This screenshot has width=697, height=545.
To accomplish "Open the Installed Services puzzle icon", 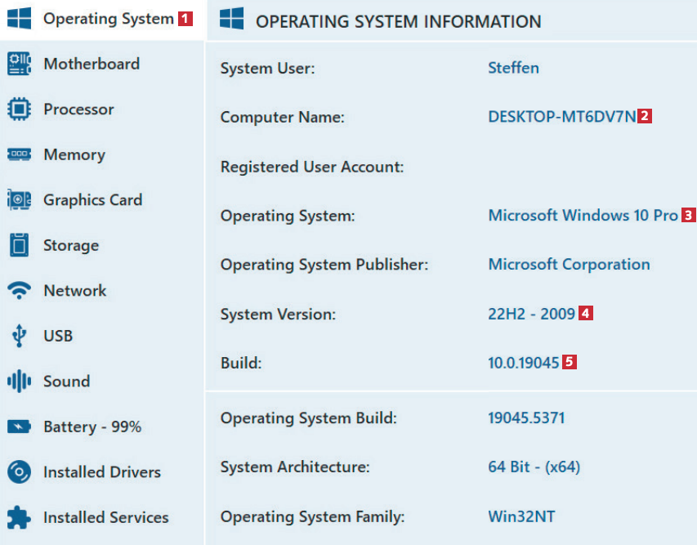I will tap(19, 517).
